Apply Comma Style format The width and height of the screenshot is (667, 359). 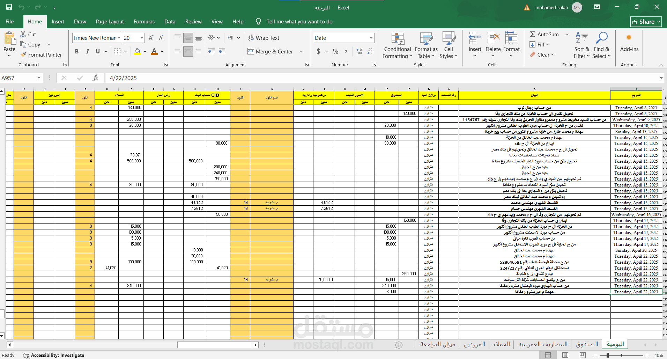[346, 51]
